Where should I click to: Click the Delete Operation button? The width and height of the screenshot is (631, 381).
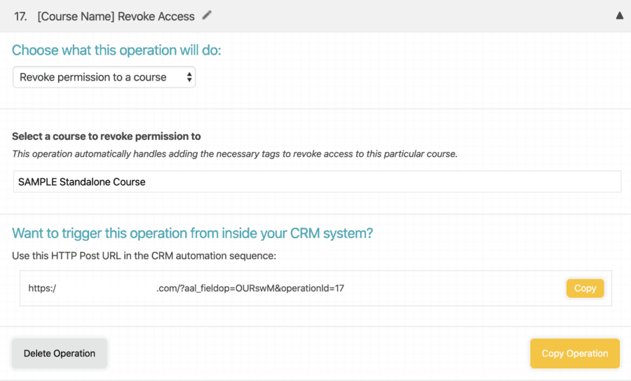coord(59,353)
